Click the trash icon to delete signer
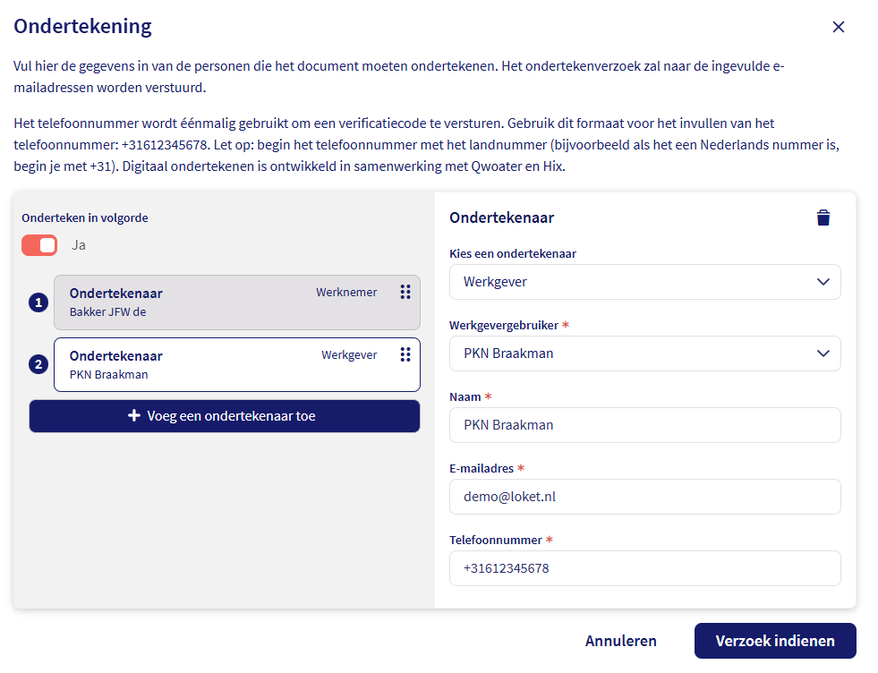Image resolution: width=878 pixels, height=673 pixels. point(823,217)
